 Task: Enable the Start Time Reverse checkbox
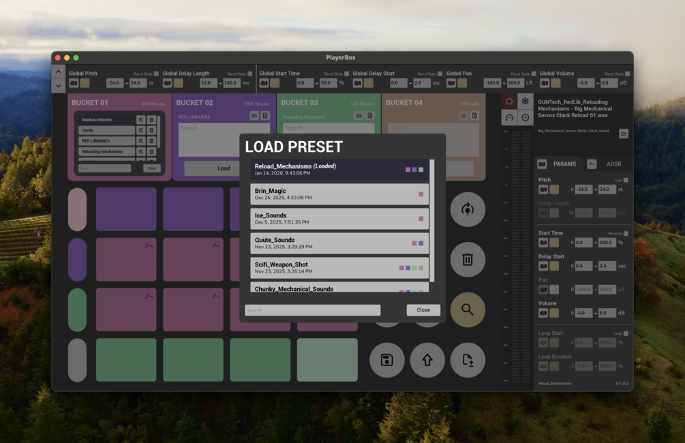(626, 233)
